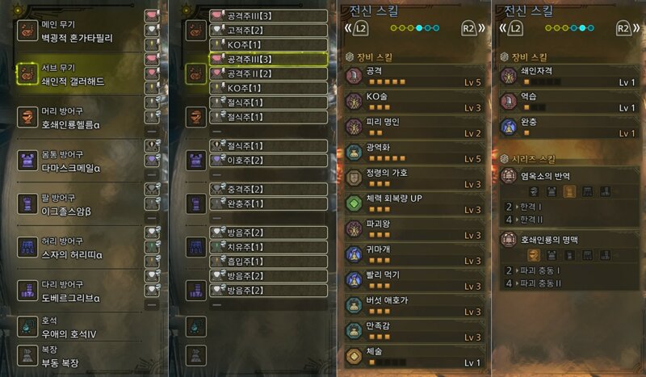
Task: Select the 호석 talisman icon
Action: coord(27,327)
